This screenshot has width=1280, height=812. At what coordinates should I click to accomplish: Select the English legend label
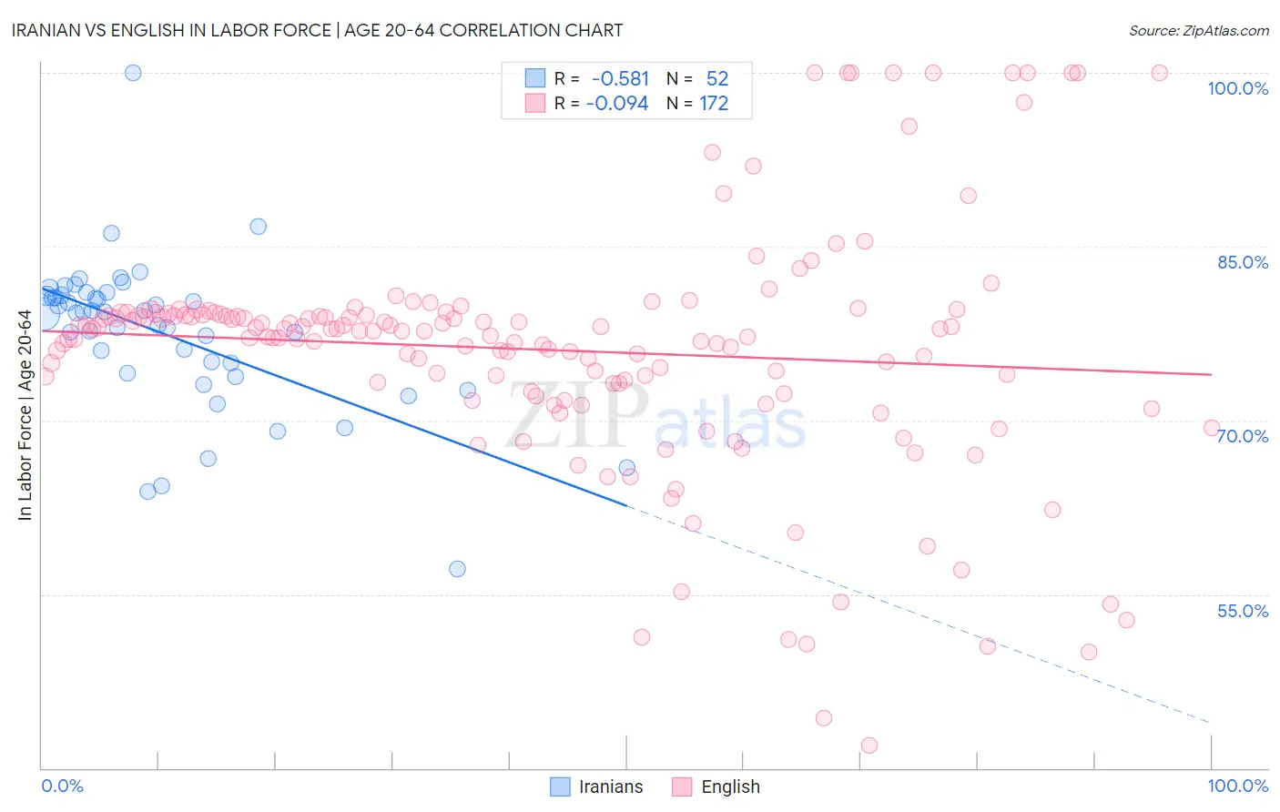pos(730,787)
